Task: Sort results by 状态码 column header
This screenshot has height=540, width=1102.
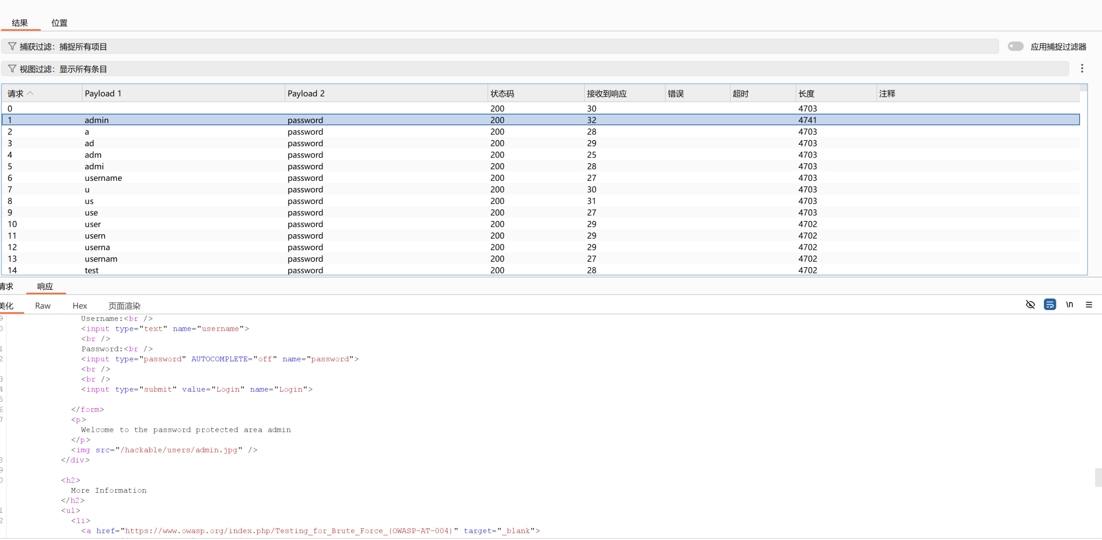Action: tap(502, 93)
